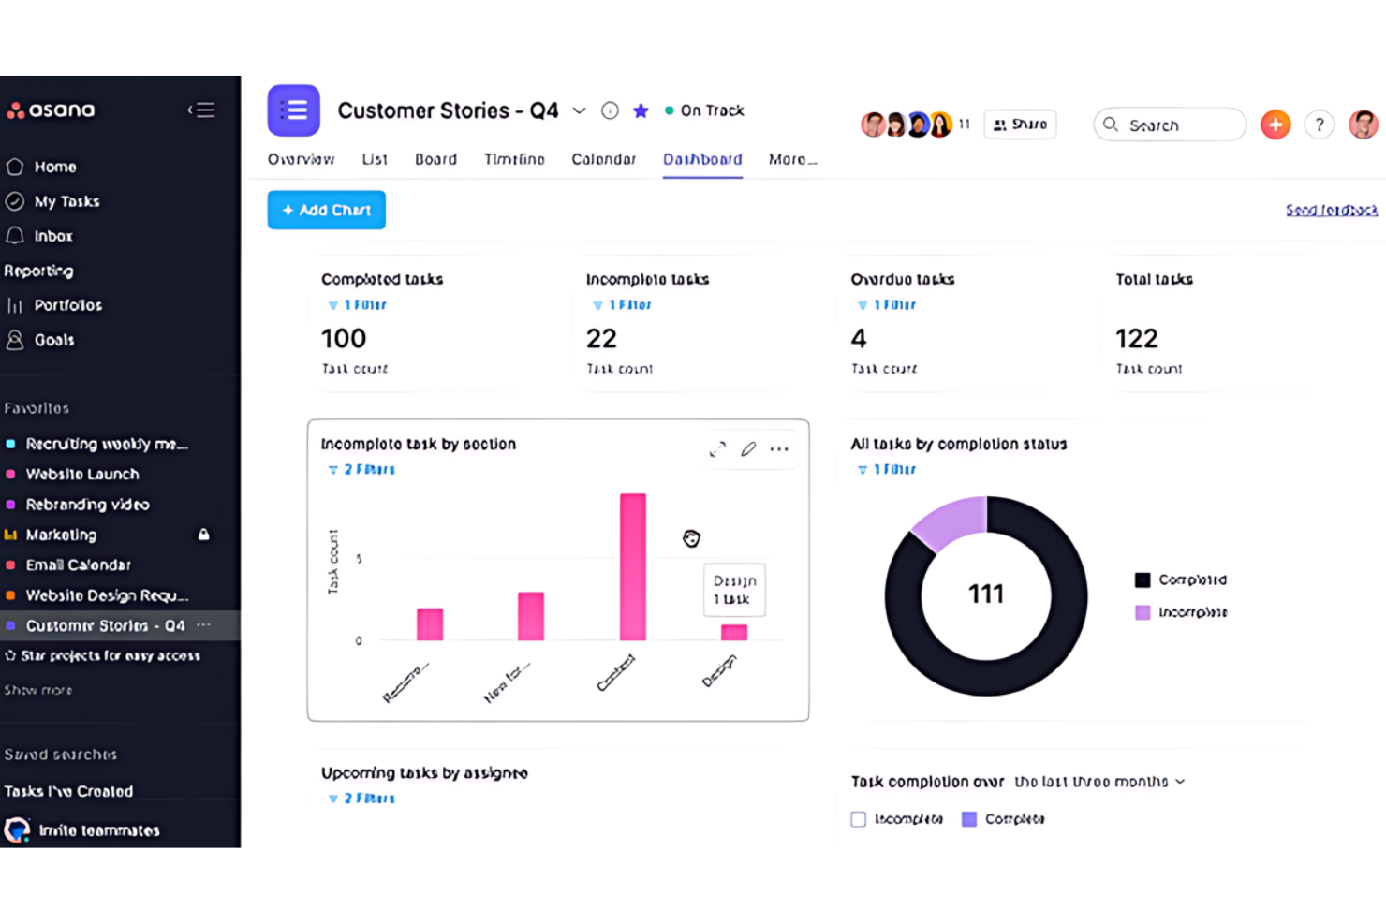Edit the Incomplete task chart pencil icon

point(748,449)
